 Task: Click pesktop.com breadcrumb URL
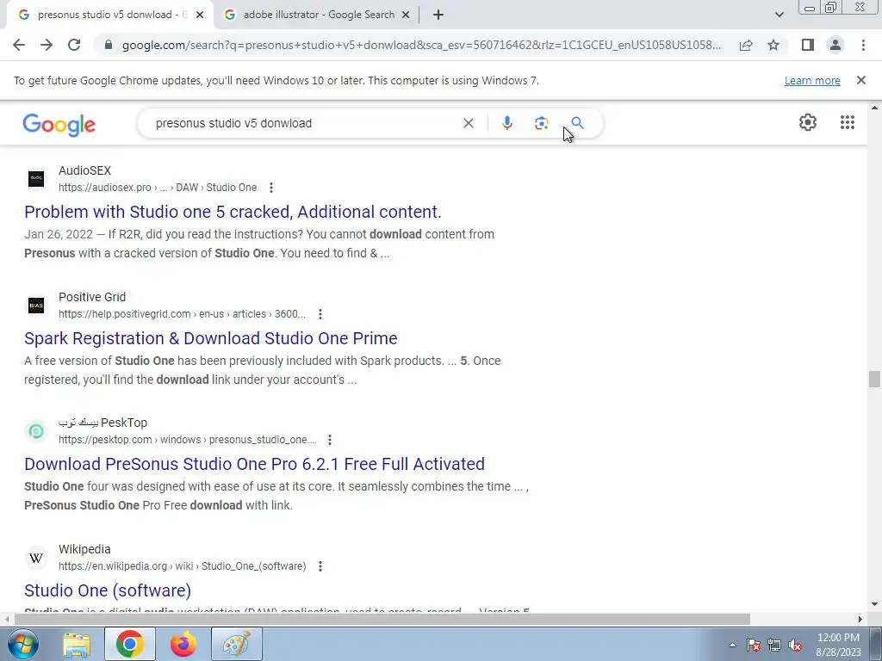(x=187, y=440)
